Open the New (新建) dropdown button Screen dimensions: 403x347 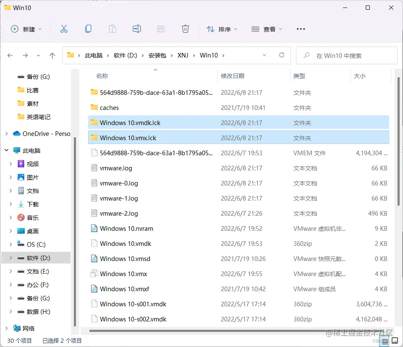tap(26, 29)
